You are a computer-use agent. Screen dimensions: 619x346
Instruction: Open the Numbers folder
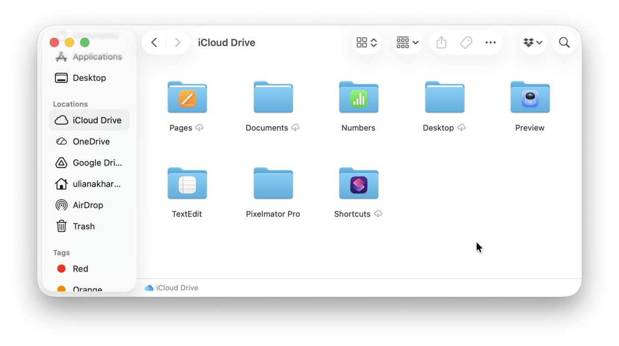click(358, 97)
